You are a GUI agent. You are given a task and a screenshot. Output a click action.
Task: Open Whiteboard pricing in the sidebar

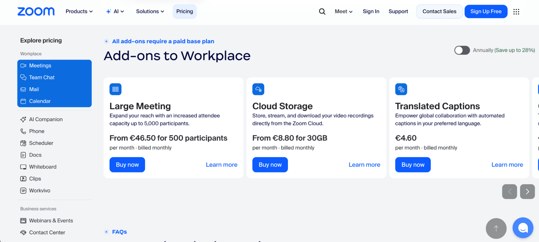tap(43, 167)
